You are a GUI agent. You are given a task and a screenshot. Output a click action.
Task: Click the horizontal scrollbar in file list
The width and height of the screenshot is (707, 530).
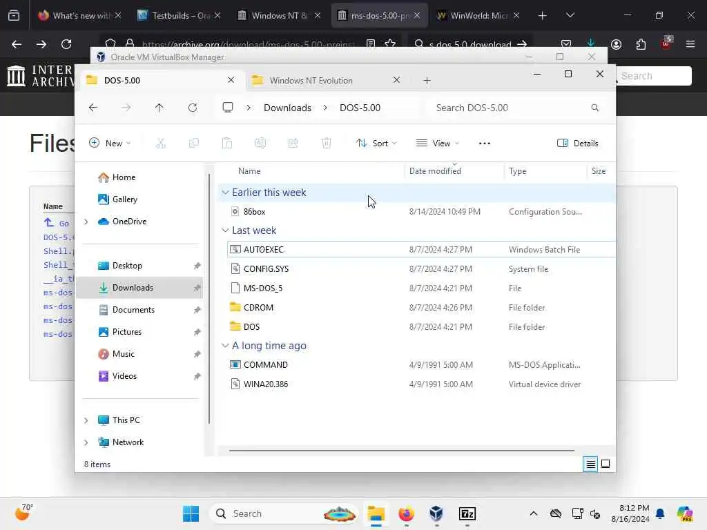[401, 450]
